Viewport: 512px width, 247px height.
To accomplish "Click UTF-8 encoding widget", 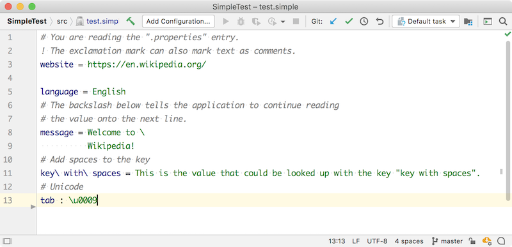I will 377,241.
